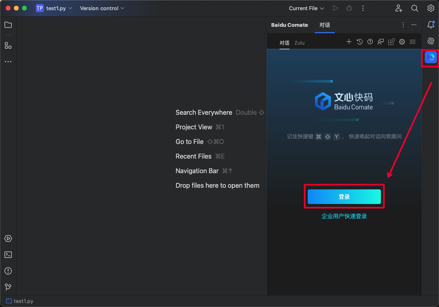Open chat history clock icon

point(359,42)
